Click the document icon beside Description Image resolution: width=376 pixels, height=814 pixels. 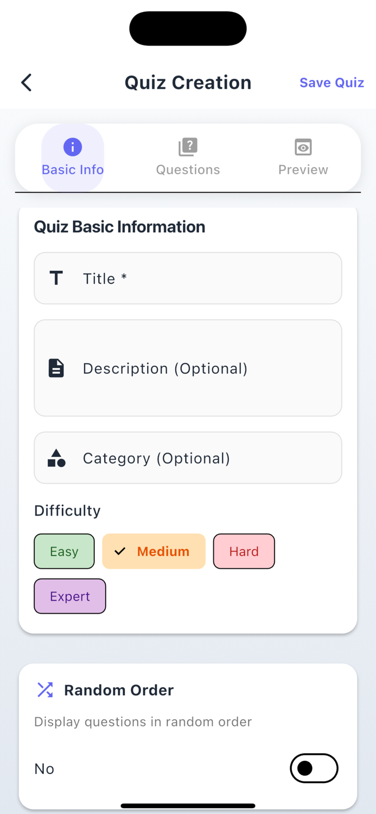pyautogui.click(x=56, y=368)
